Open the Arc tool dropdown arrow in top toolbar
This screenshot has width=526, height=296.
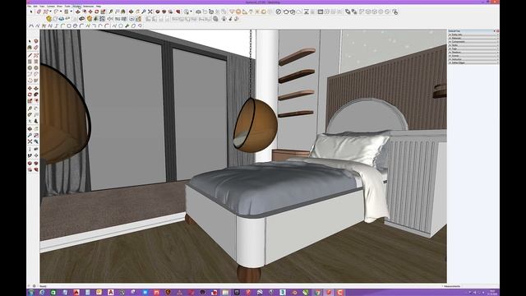pyautogui.click(x=61, y=12)
